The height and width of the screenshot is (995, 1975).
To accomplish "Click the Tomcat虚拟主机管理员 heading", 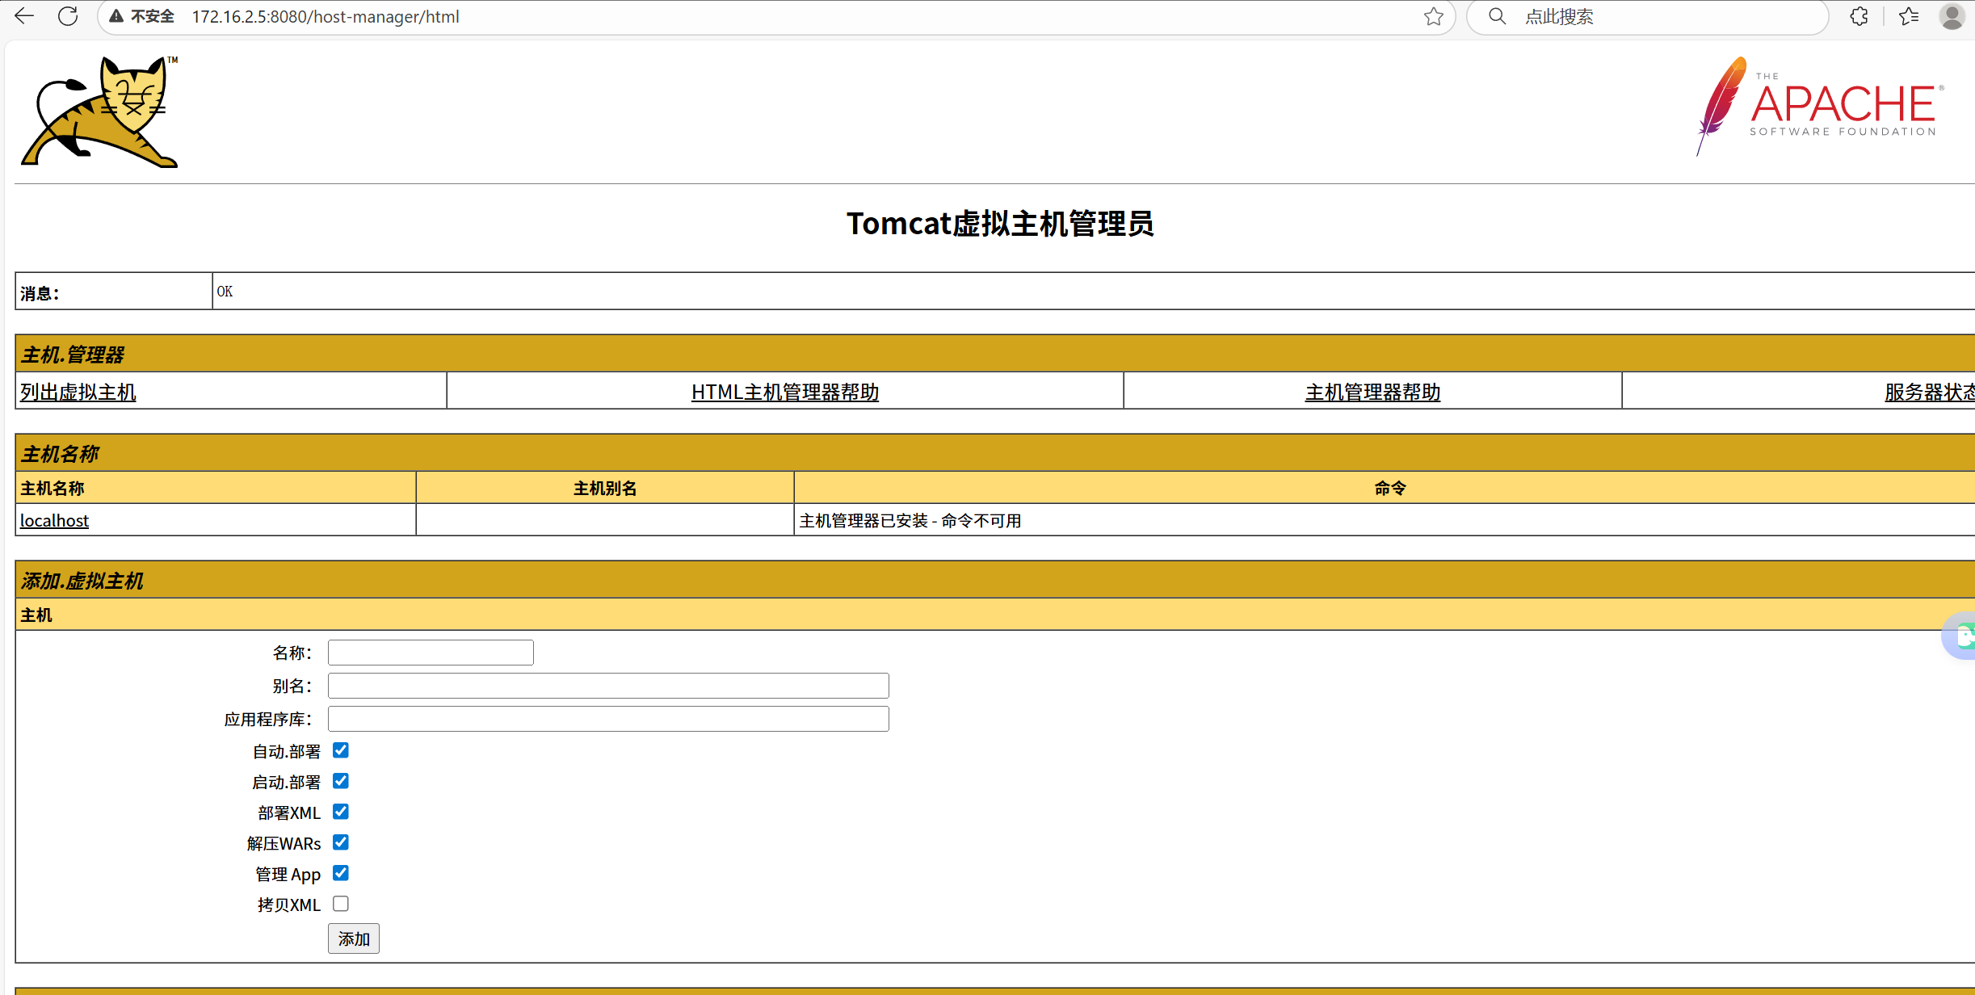I will tap(1000, 224).
